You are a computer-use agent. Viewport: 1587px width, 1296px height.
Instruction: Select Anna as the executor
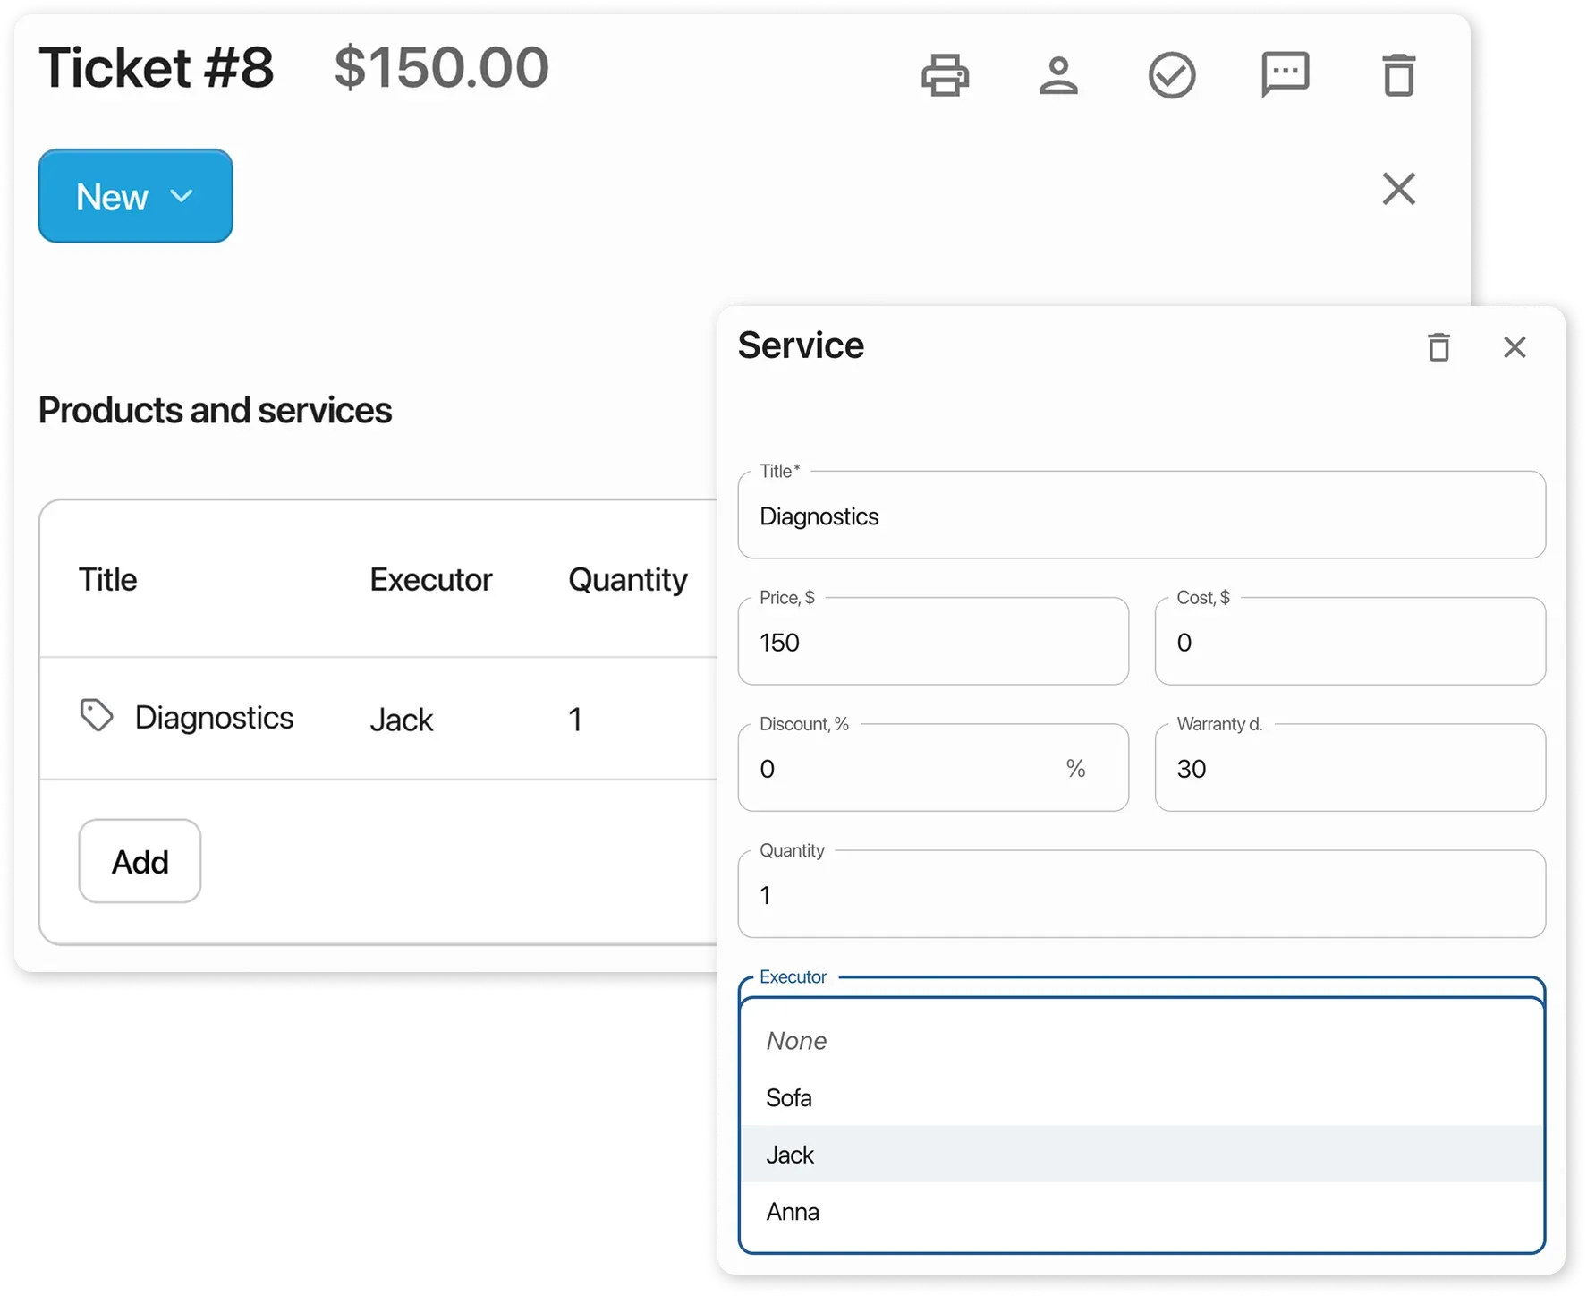[793, 1211]
